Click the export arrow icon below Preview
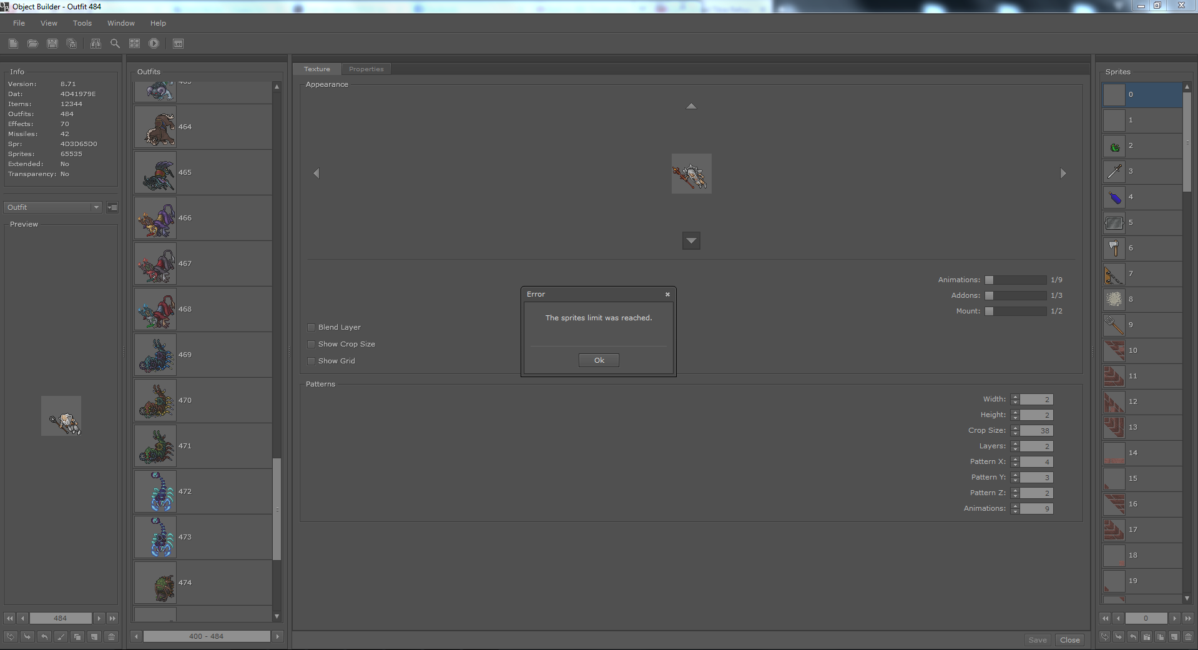 pyautogui.click(x=44, y=637)
